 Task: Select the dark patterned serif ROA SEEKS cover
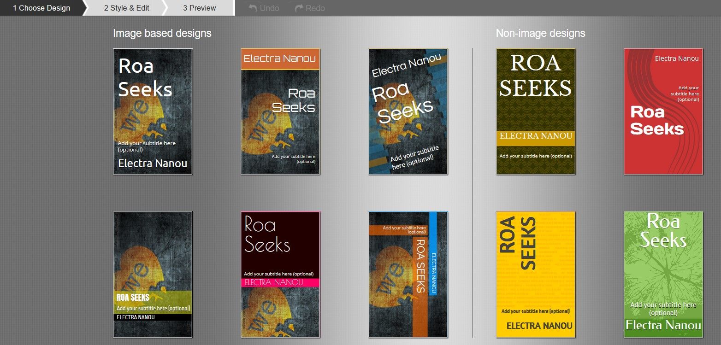tap(536, 111)
